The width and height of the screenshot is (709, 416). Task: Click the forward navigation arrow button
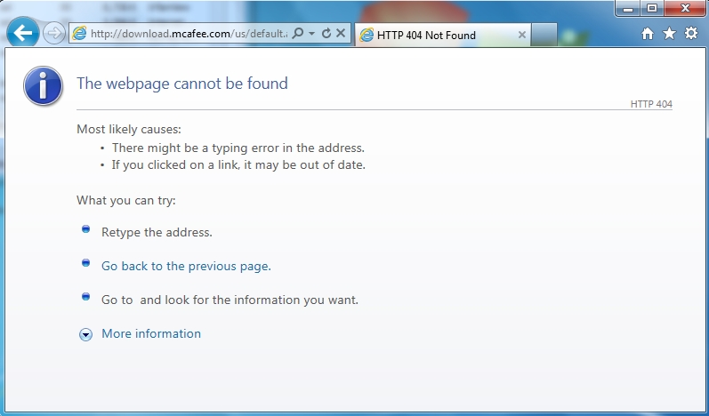(x=53, y=34)
